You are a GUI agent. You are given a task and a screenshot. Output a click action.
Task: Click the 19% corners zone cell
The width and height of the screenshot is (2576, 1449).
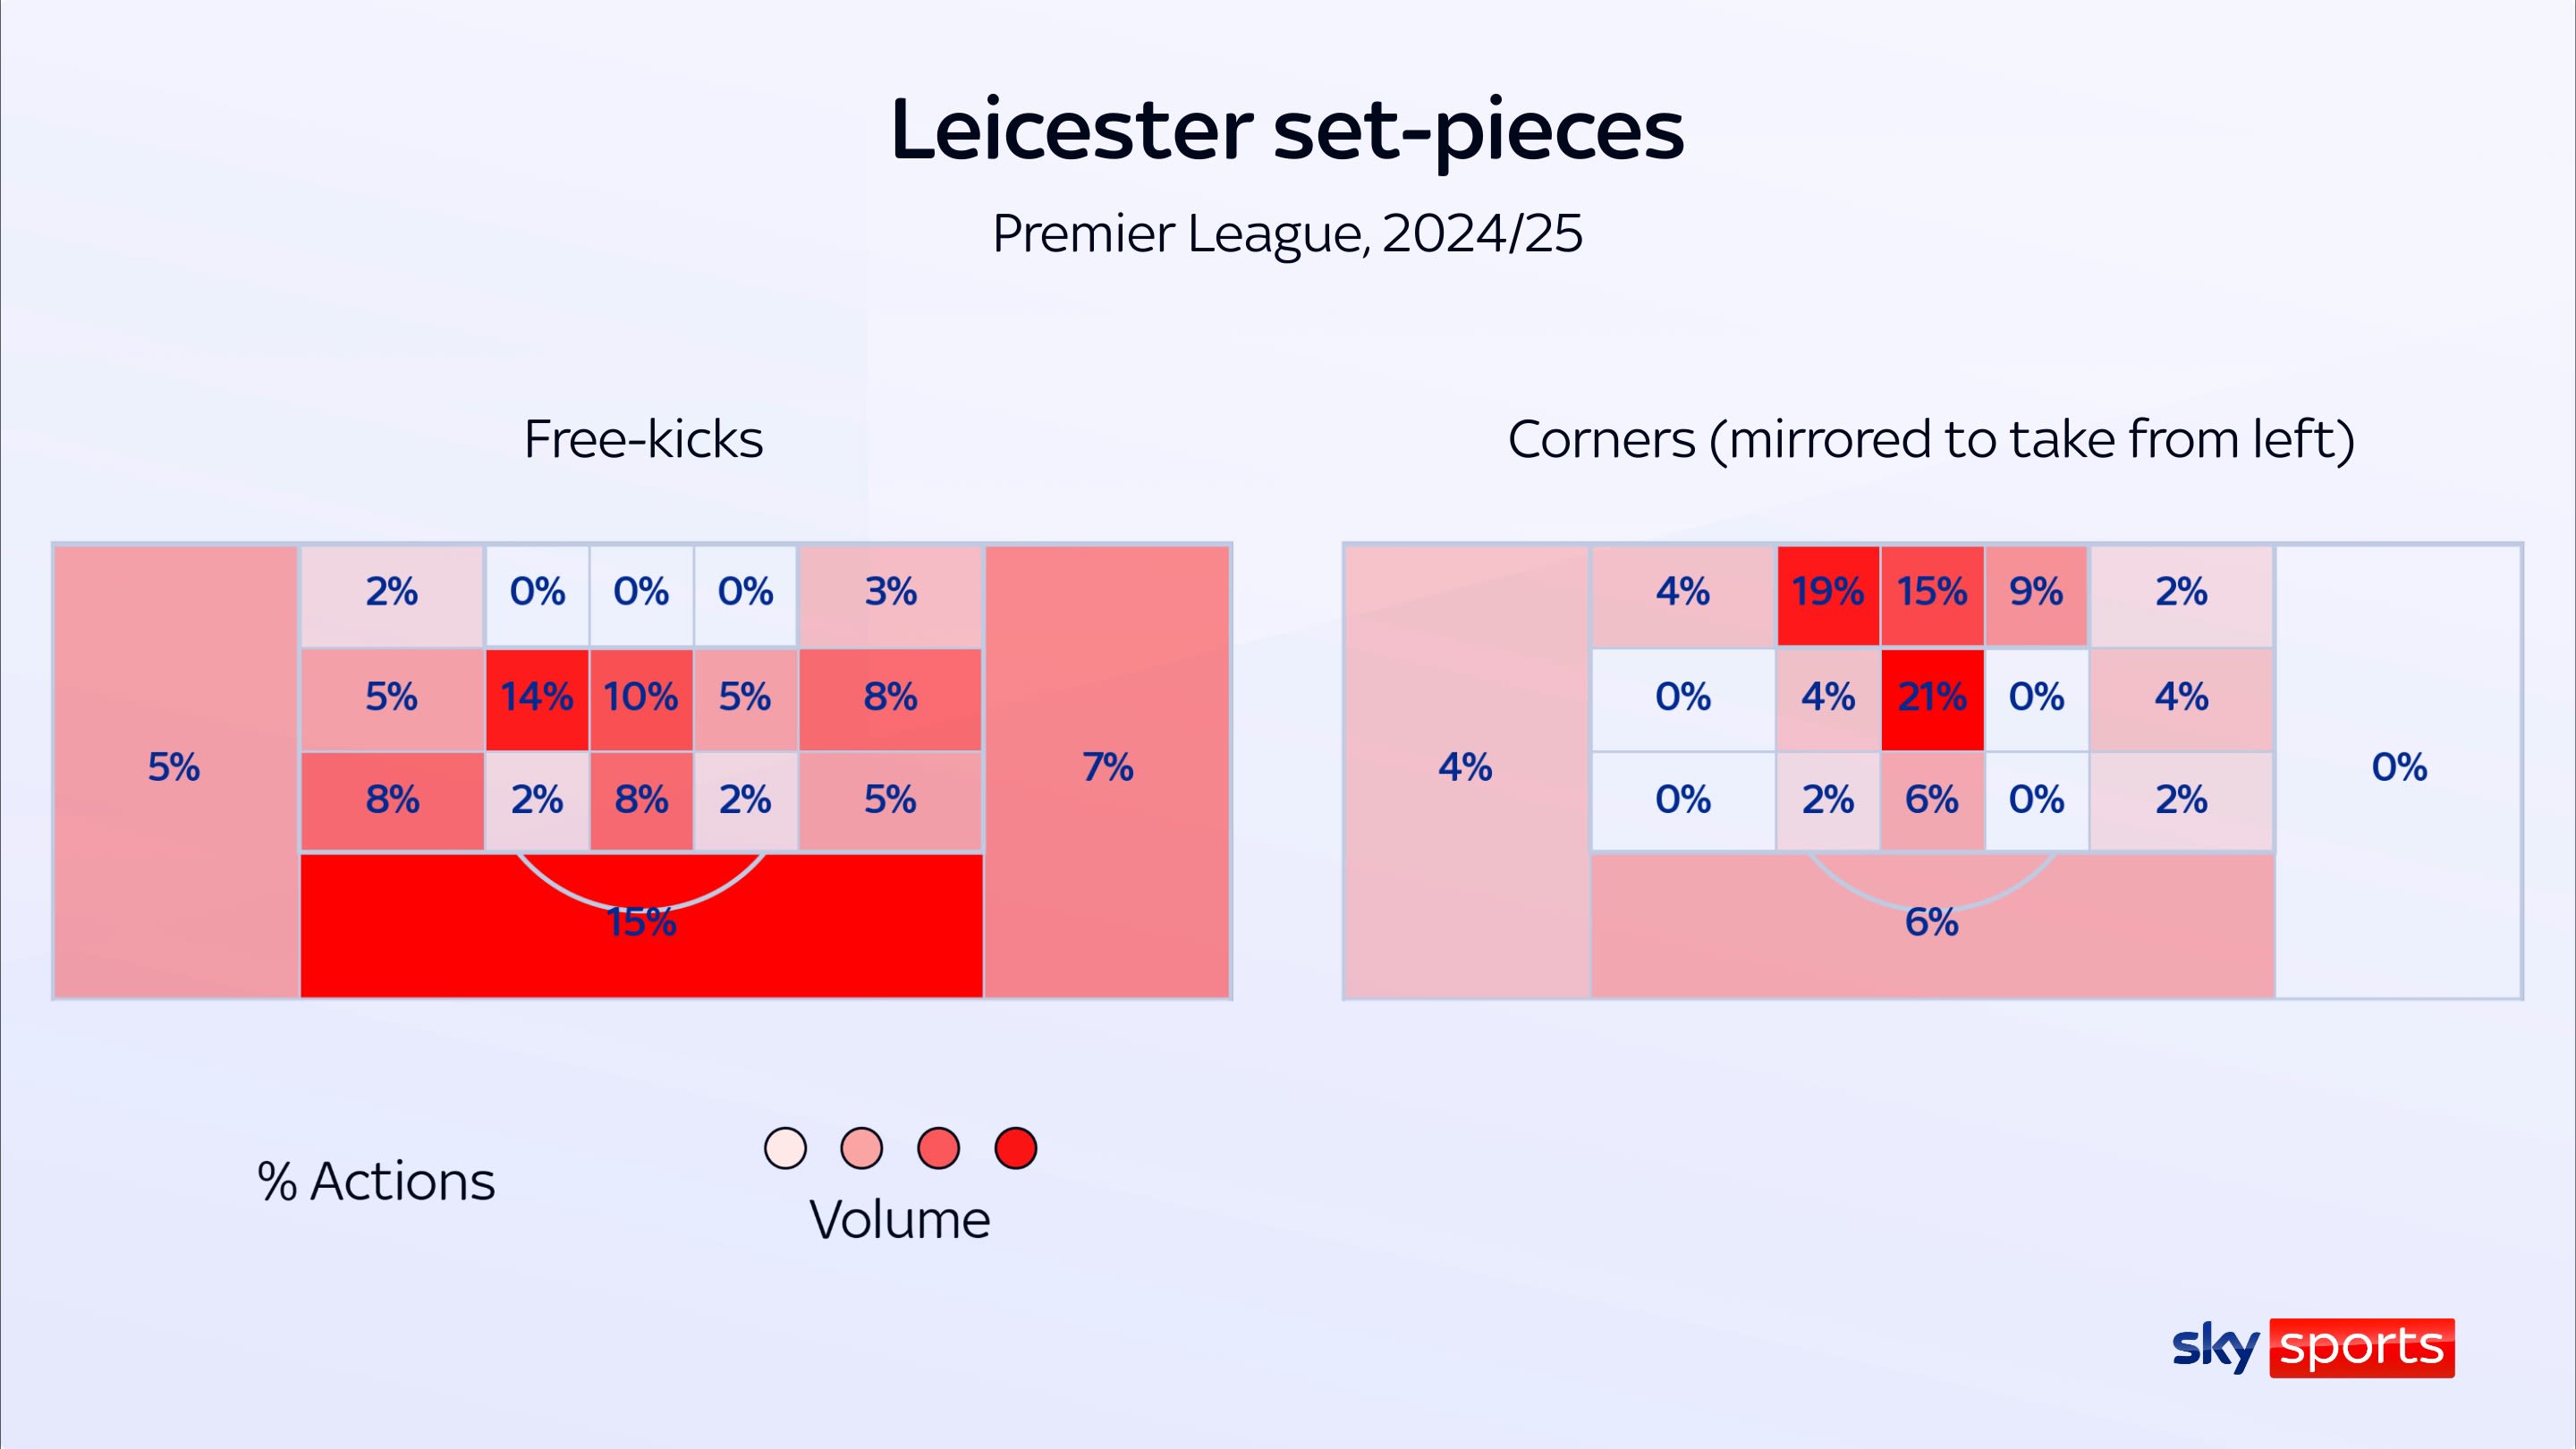point(1827,594)
